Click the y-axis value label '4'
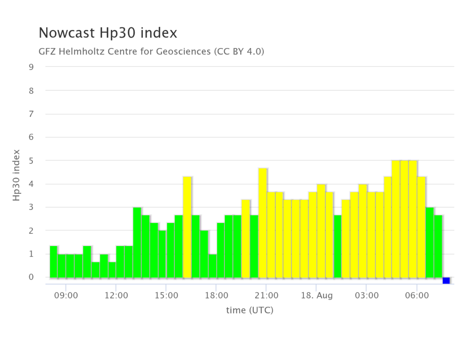The width and height of the screenshot is (462, 346). 31,184
